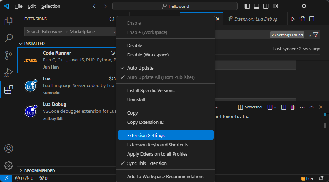Screen dimensions: 329x182
Task: Choose Install Specific Version...
Action: (166, 91)
